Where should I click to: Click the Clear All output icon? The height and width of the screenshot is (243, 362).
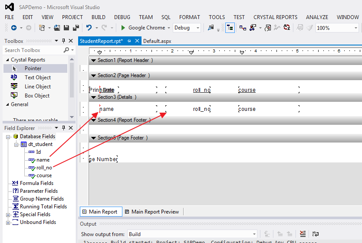[x=303, y=234]
